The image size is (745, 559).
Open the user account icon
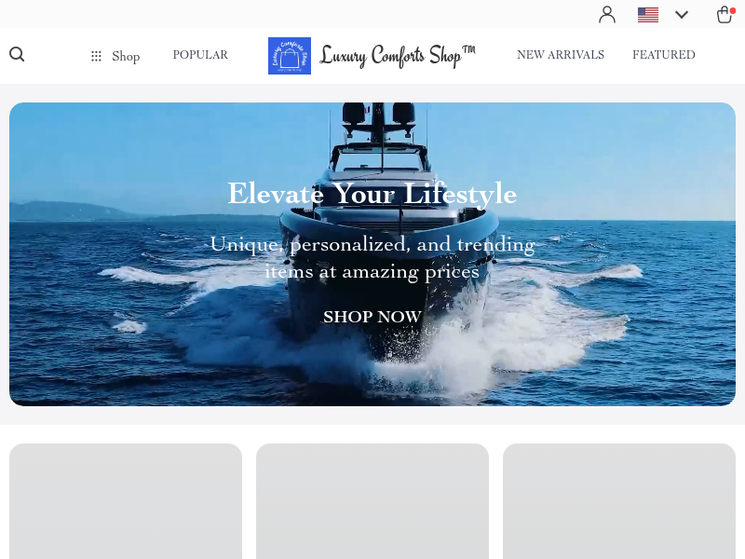607,14
